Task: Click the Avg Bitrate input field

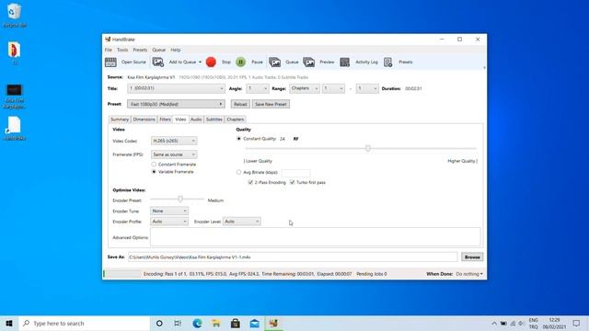Action: [295, 173]
